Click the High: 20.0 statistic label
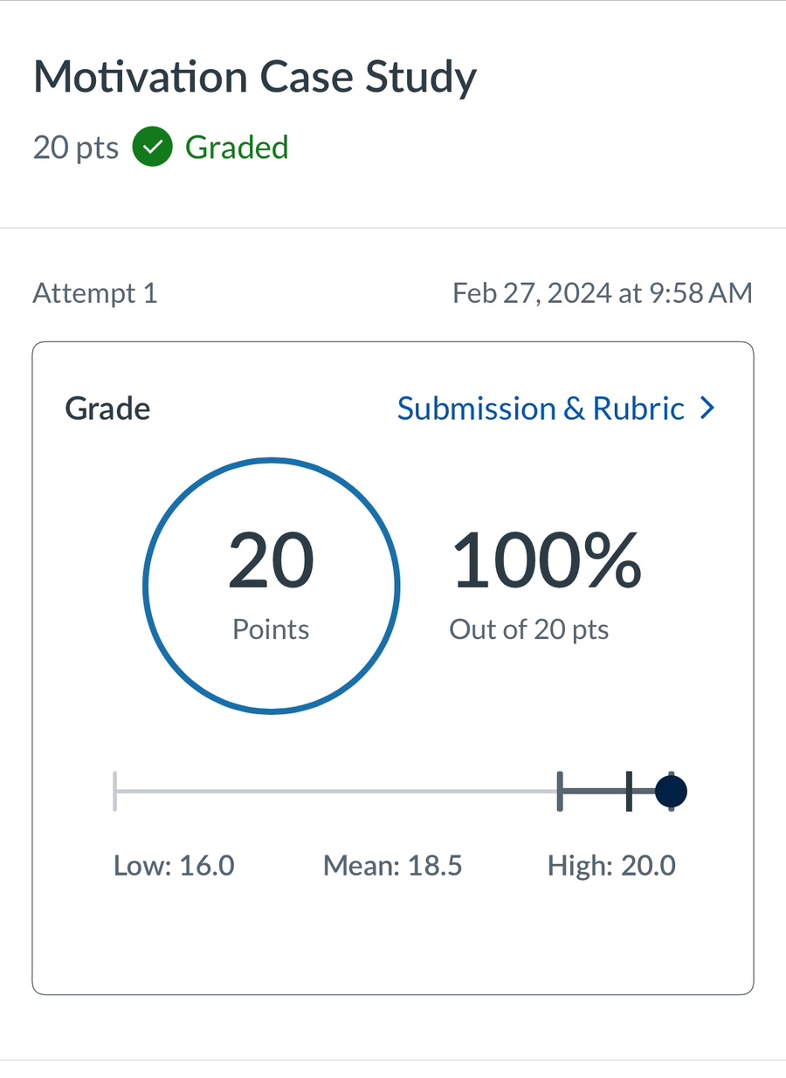Viewport: 786px width, 1078px height. pyautogui.click(x=611, y=866)
